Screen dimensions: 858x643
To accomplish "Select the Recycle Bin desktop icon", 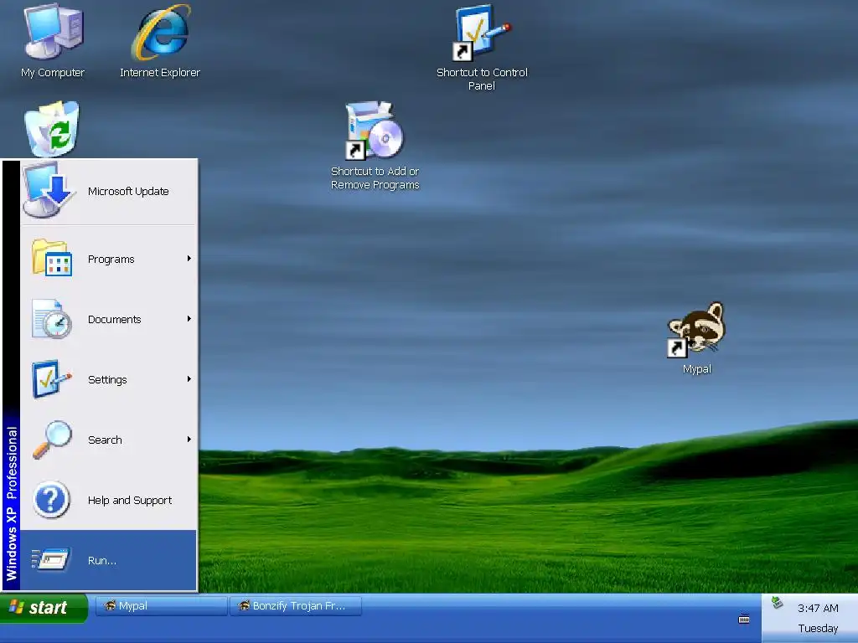I will [x=53, y=129].
